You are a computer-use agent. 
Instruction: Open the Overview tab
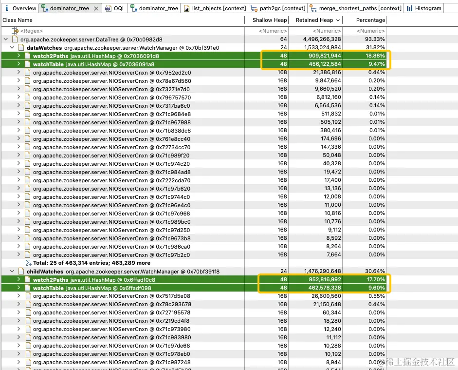tap(20, 8)
